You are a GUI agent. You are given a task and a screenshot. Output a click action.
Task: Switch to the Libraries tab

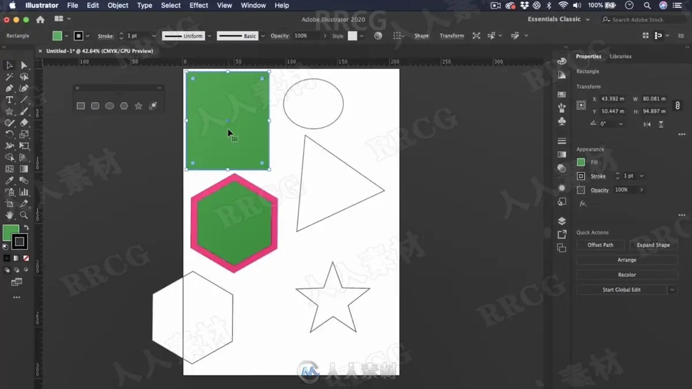point(620,56)
